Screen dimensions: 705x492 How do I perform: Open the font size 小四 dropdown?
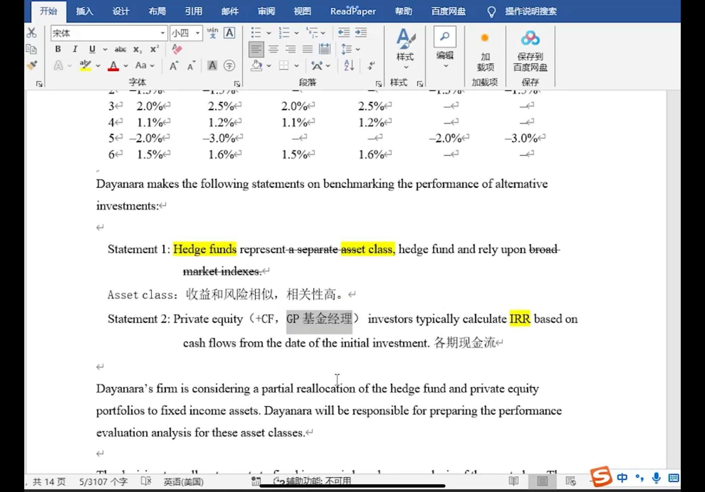(198, 33)
